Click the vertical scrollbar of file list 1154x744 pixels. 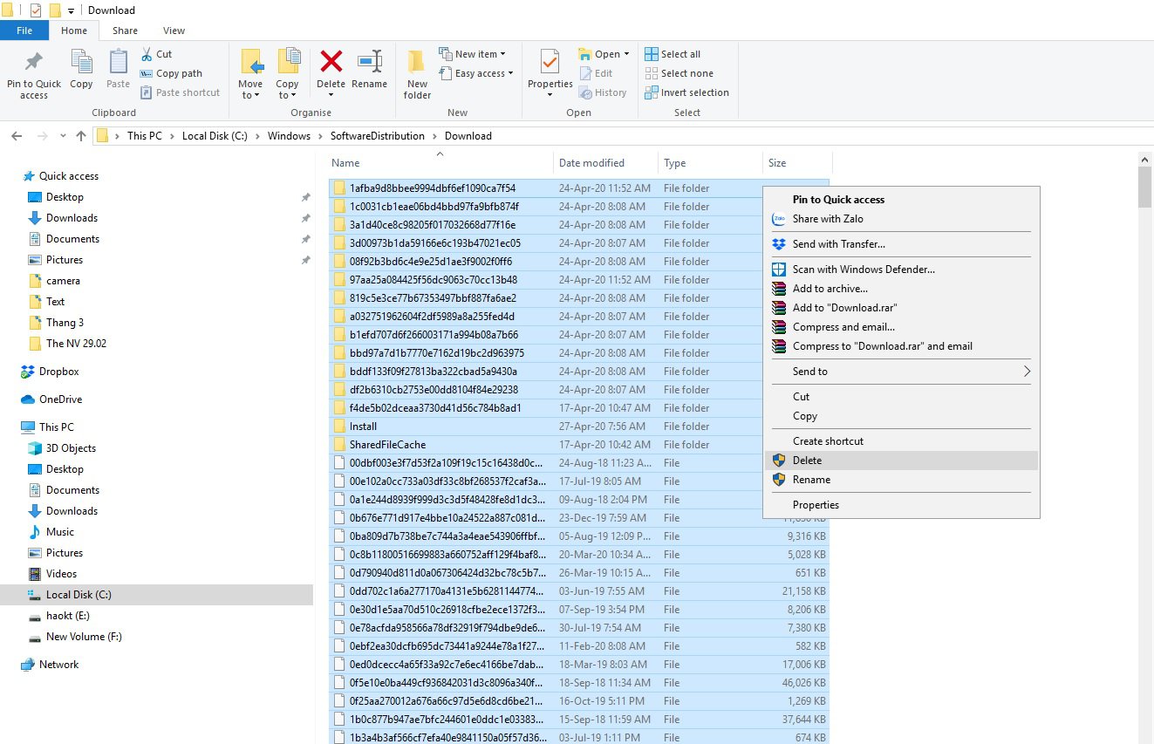coord(1145,436)
